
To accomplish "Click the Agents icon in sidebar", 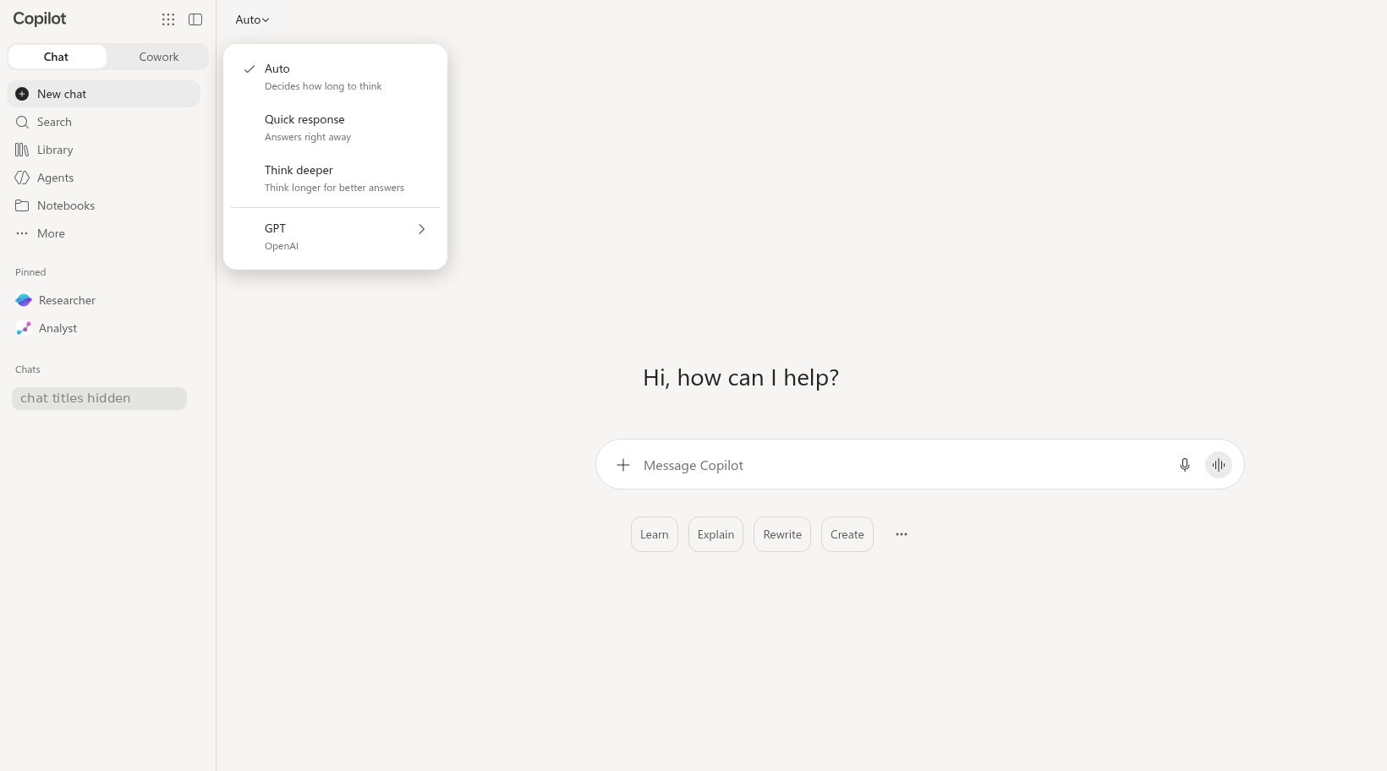I will (22, 178).
